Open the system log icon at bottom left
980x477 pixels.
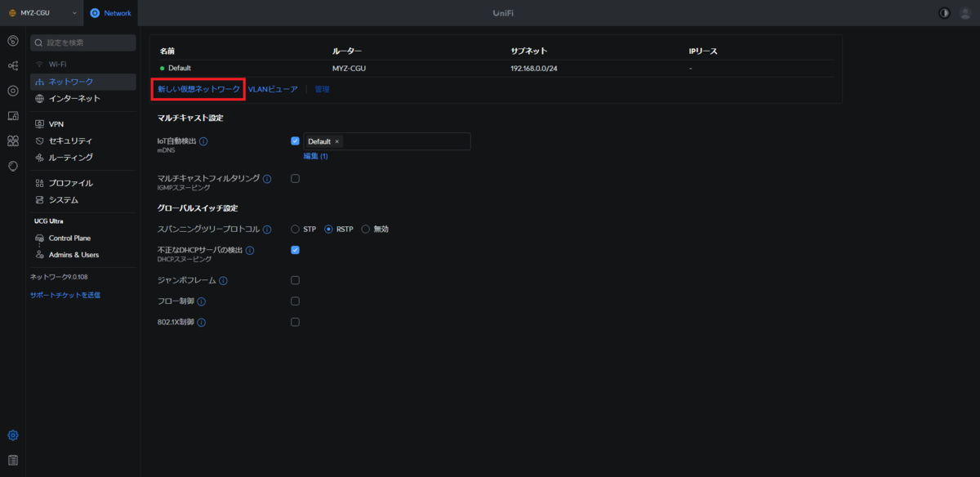tap(12, 460)
